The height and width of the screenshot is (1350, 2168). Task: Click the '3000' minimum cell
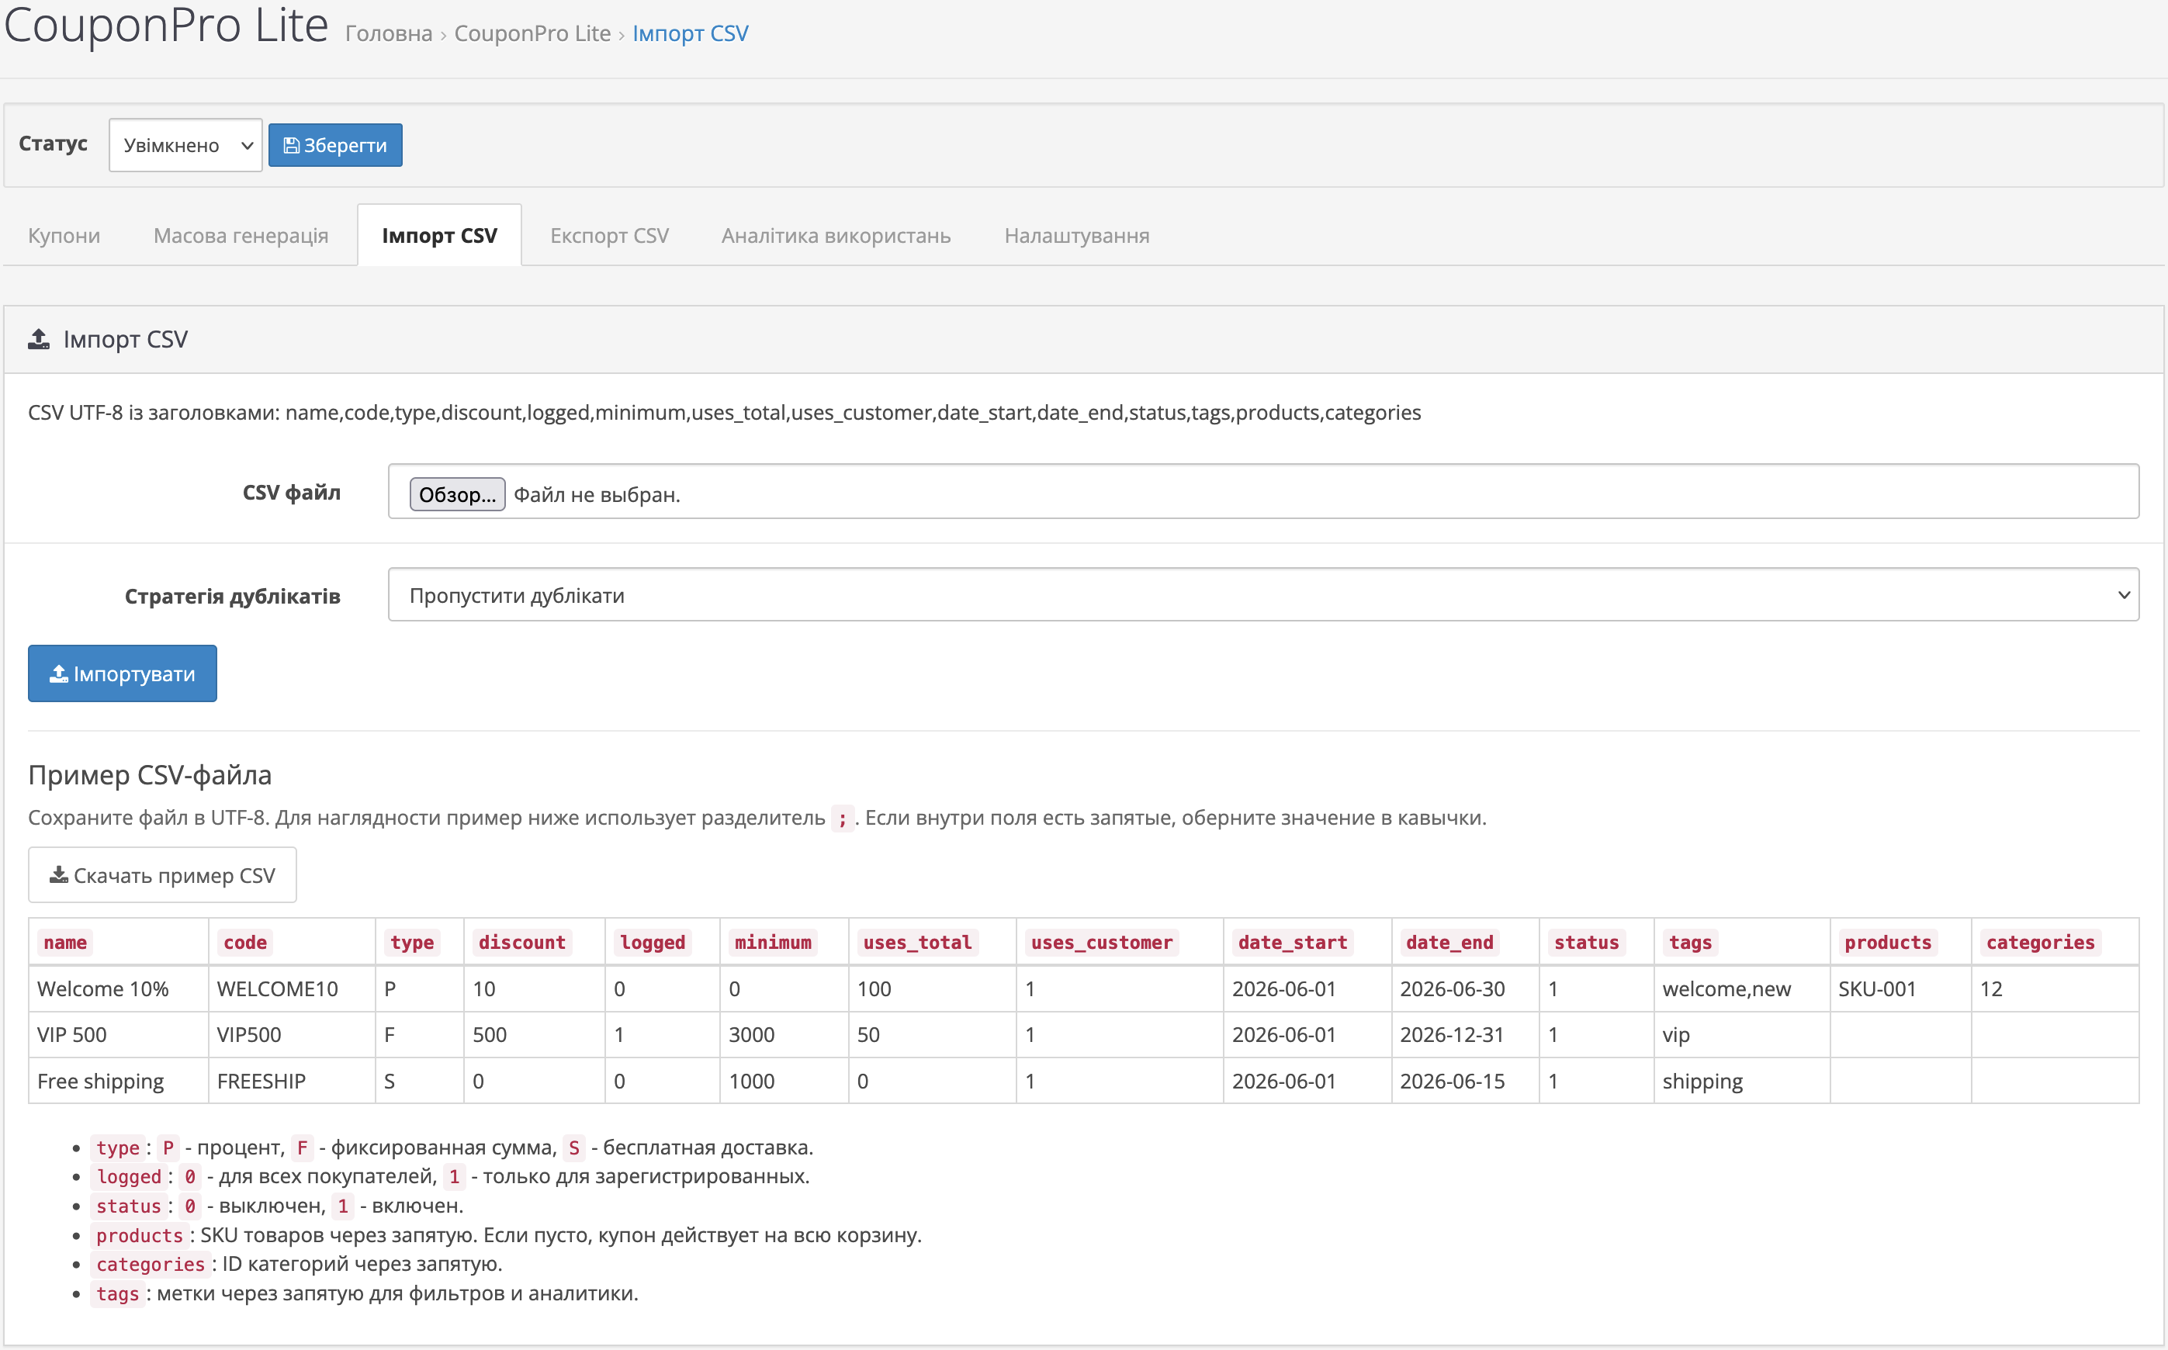pyautogui.click(x=784, y=1034)
